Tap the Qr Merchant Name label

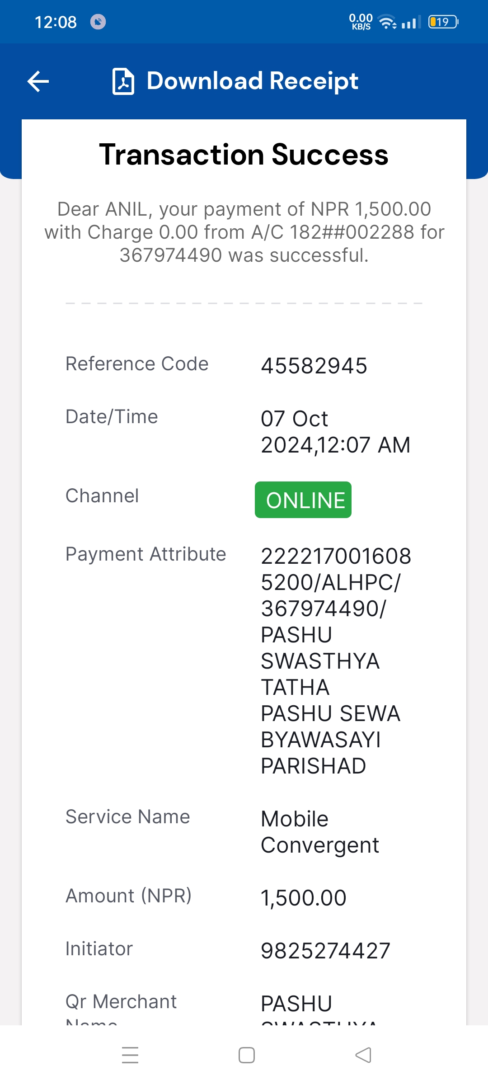point(121,1009)
